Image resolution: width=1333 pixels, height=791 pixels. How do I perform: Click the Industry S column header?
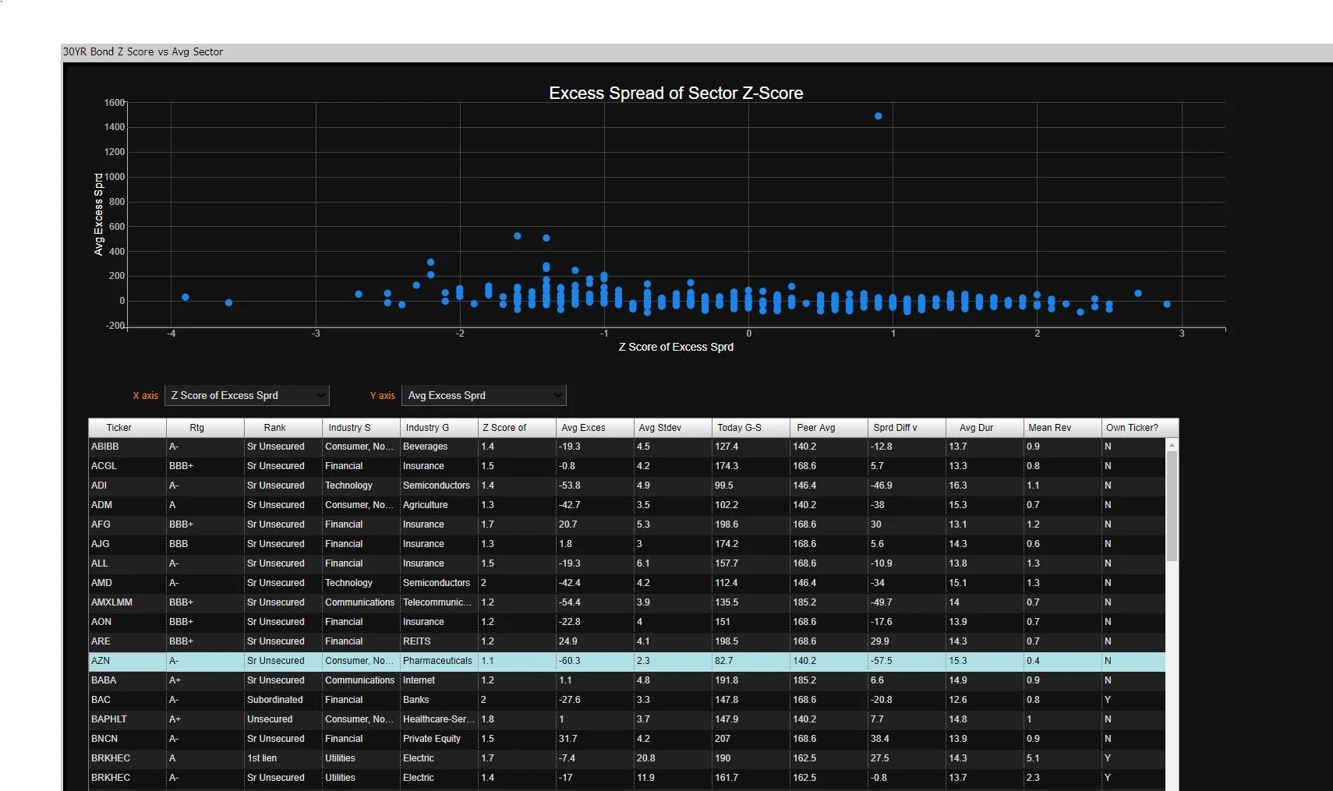(x=361, y=428)
